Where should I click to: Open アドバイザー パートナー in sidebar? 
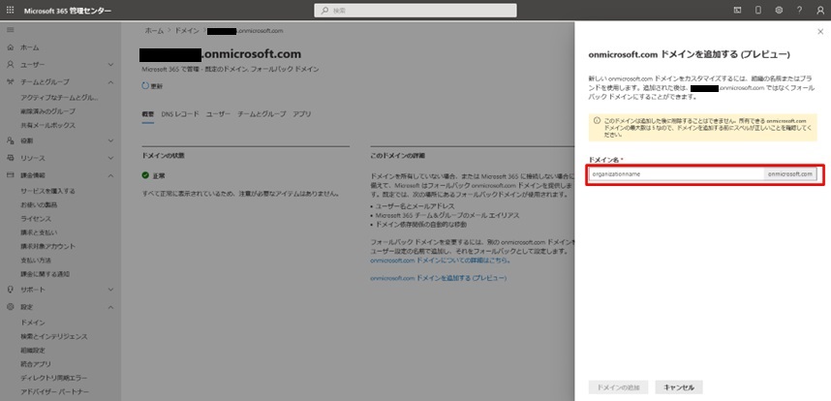(54, 391)
